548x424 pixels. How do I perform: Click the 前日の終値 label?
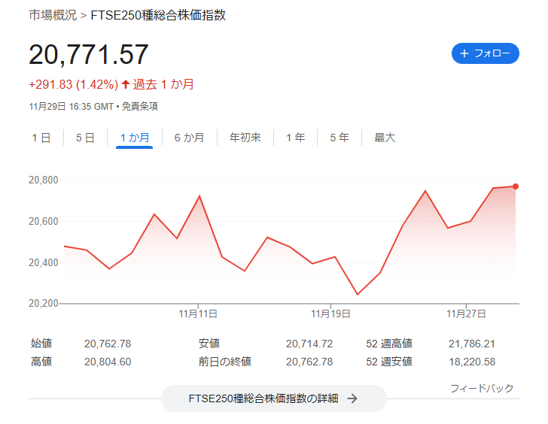(x=225, y=362)
